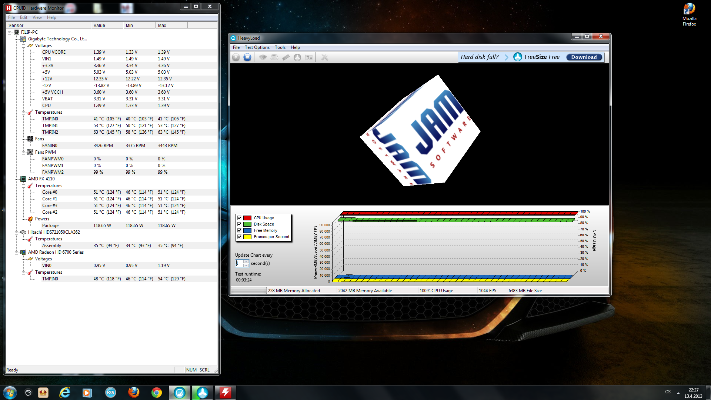Open BS Player from taskbar
Screen dimensions: 711x400
pyautogui.click(x=110, y=393)
